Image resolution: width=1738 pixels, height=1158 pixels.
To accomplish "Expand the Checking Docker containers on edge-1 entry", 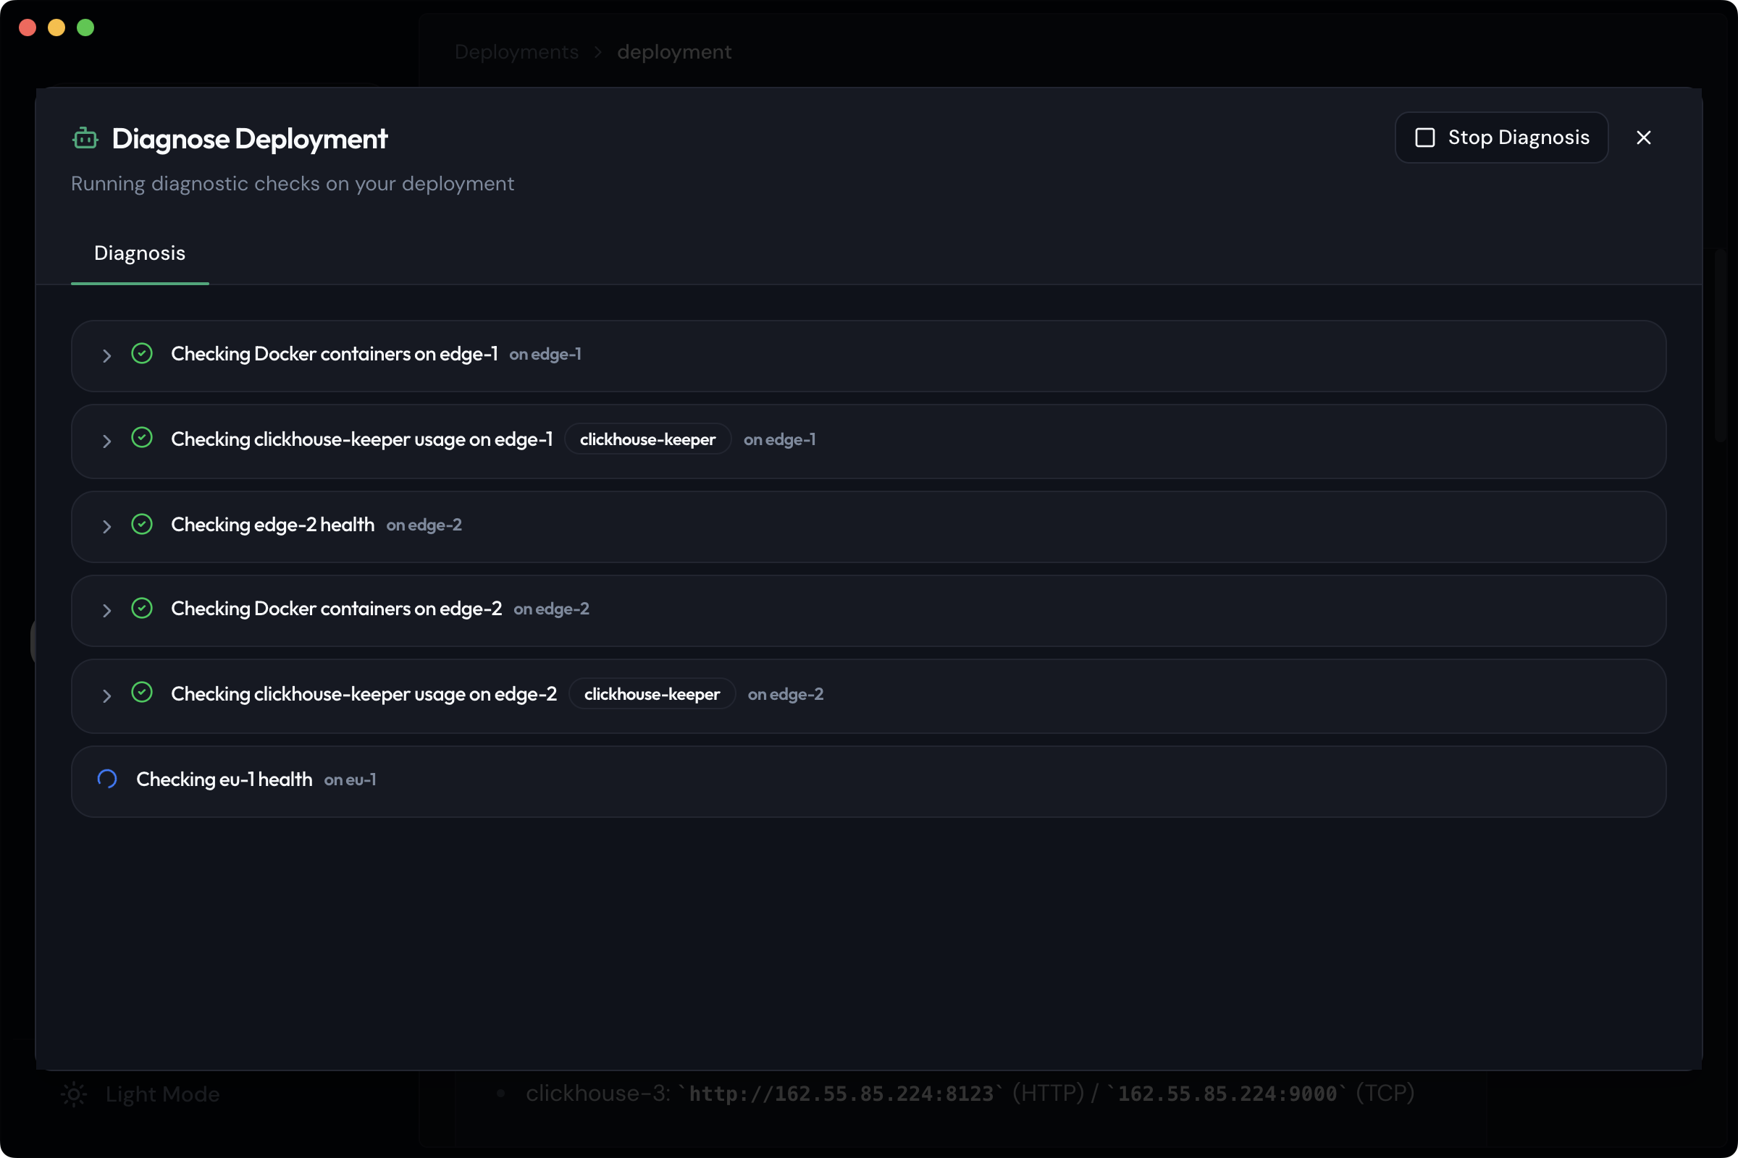I will (106, 356).
